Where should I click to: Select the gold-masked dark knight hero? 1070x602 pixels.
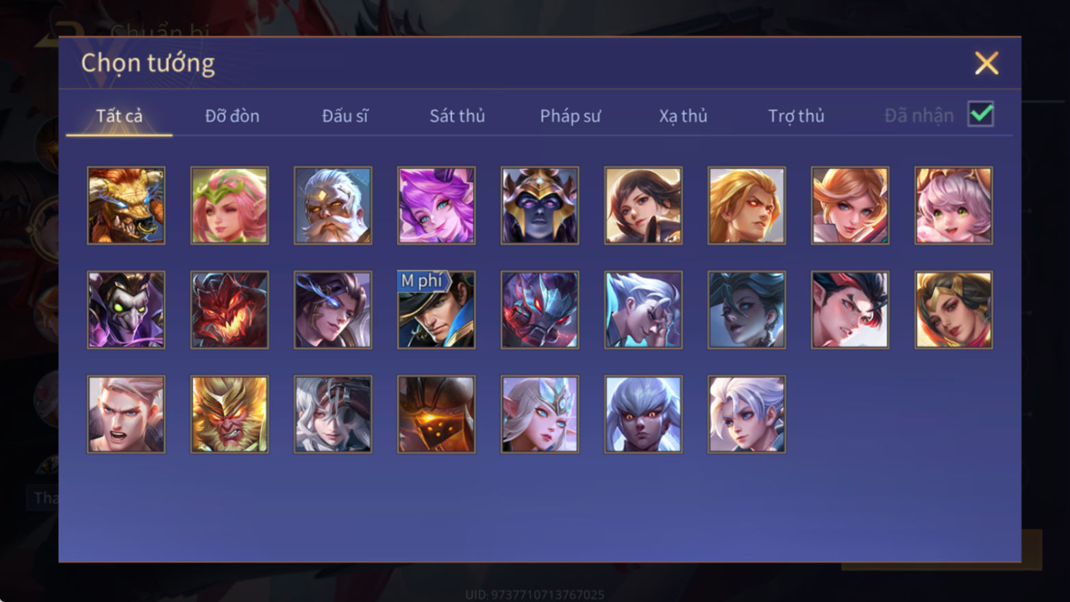click(540, 205)
